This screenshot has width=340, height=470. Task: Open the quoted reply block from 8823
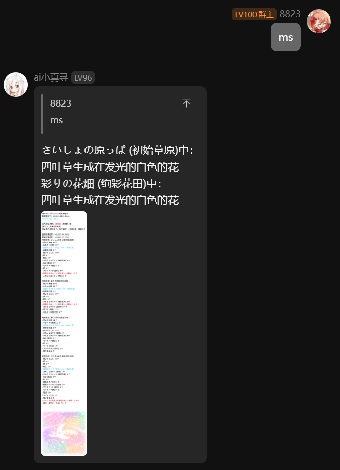coord(120,114)
